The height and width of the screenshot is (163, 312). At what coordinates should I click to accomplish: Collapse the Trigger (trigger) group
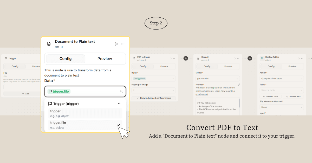tap(119, 104)
